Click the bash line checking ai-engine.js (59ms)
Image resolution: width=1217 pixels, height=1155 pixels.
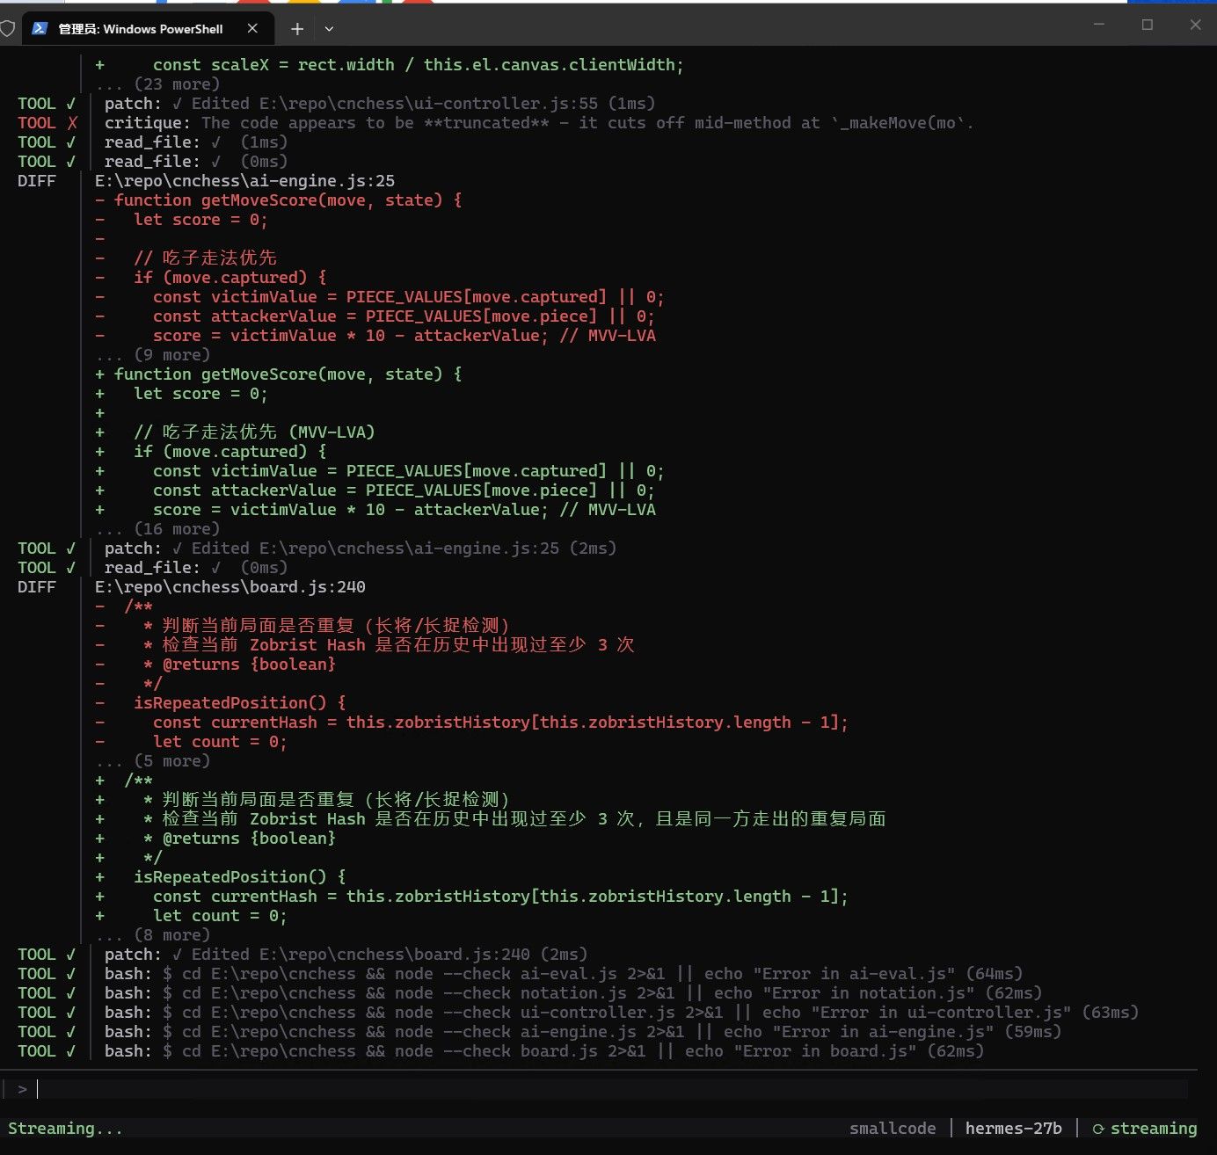(583, 1032)
